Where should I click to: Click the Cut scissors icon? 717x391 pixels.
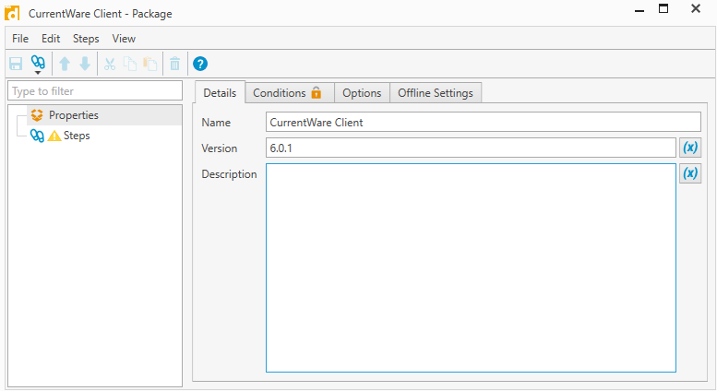pyautogui.click(x=110, y=64)
